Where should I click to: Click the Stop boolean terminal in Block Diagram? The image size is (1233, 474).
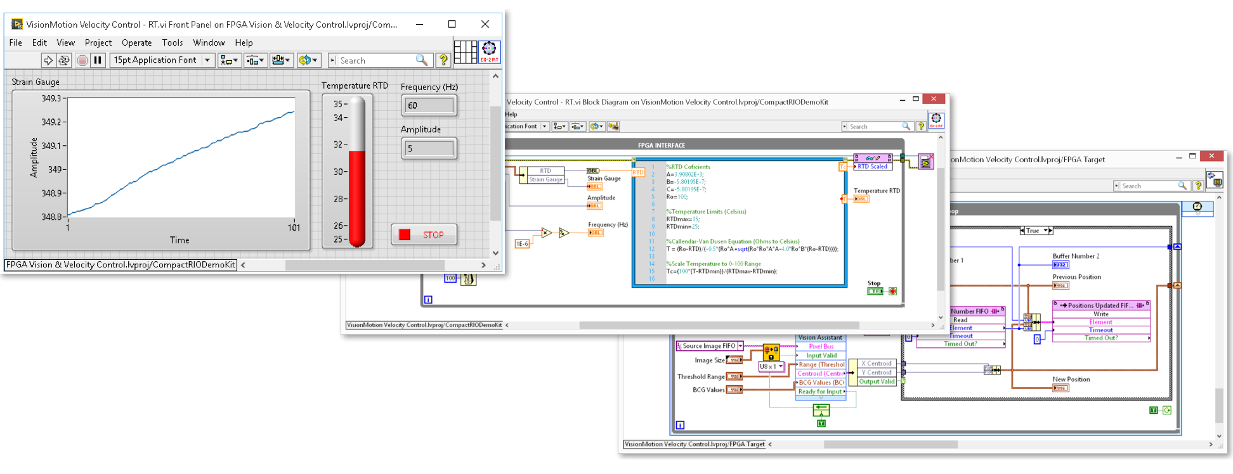pos(875,291)
